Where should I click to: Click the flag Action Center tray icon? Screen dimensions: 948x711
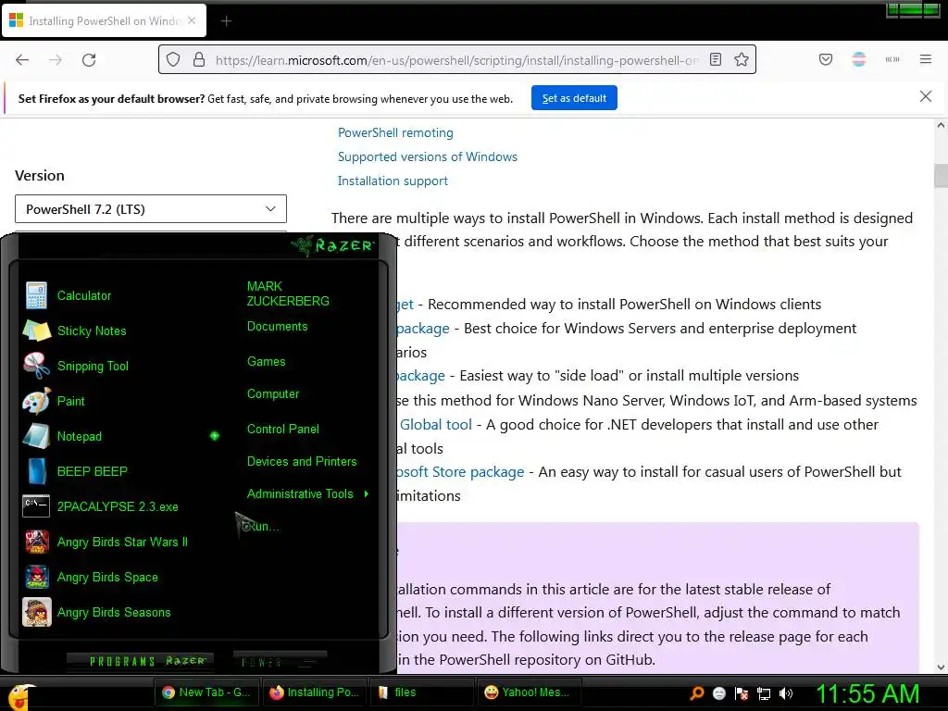click(x=742, y=693)
